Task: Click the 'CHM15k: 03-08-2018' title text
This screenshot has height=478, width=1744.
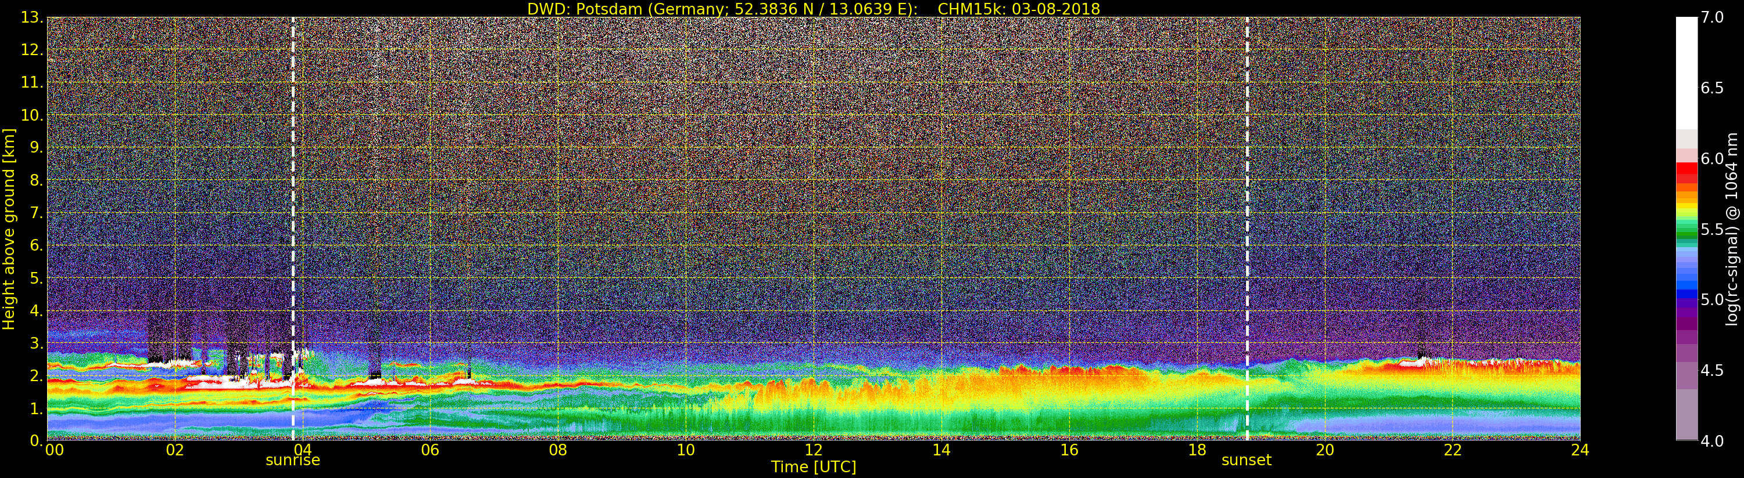Action: [x=1018, y=9]
